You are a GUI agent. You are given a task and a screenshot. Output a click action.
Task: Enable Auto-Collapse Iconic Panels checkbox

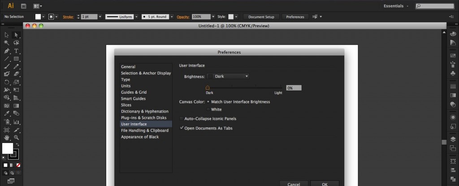click(182, 119)
